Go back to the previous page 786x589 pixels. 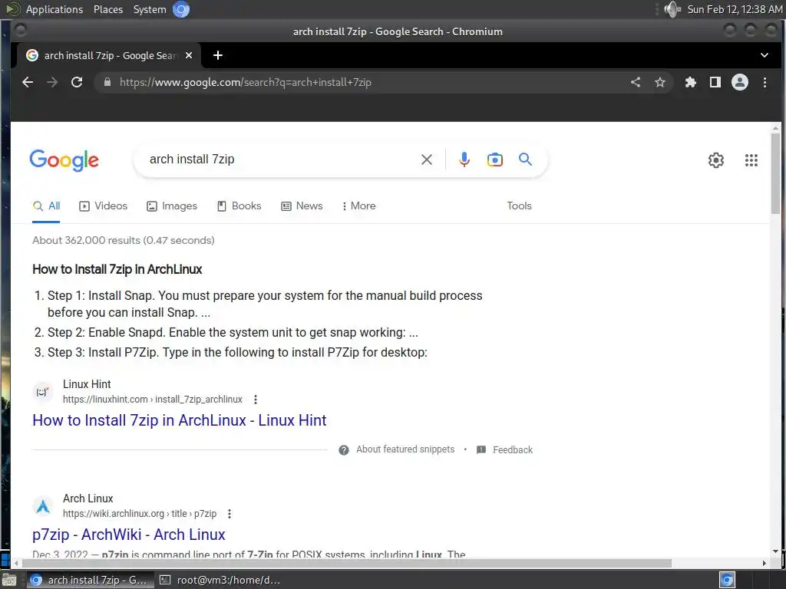[28, 82]
